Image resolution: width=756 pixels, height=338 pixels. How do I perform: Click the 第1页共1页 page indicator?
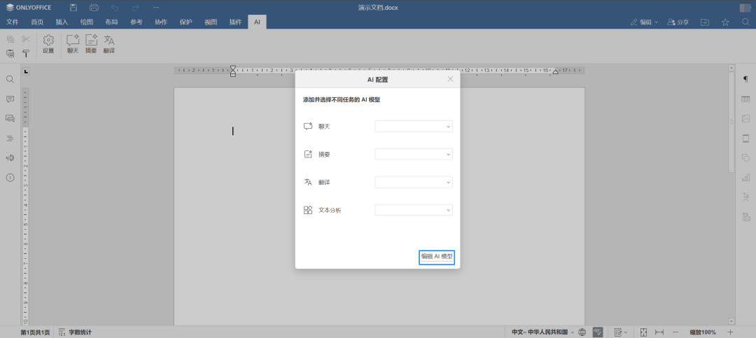pos(35,332)
